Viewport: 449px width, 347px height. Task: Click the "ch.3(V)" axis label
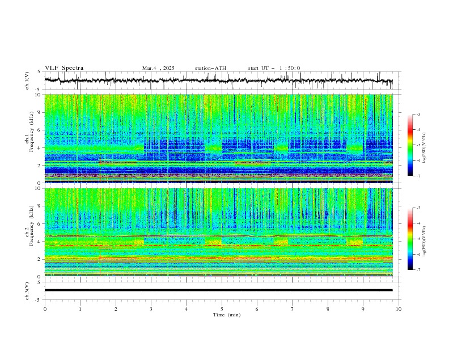[27, 291]
